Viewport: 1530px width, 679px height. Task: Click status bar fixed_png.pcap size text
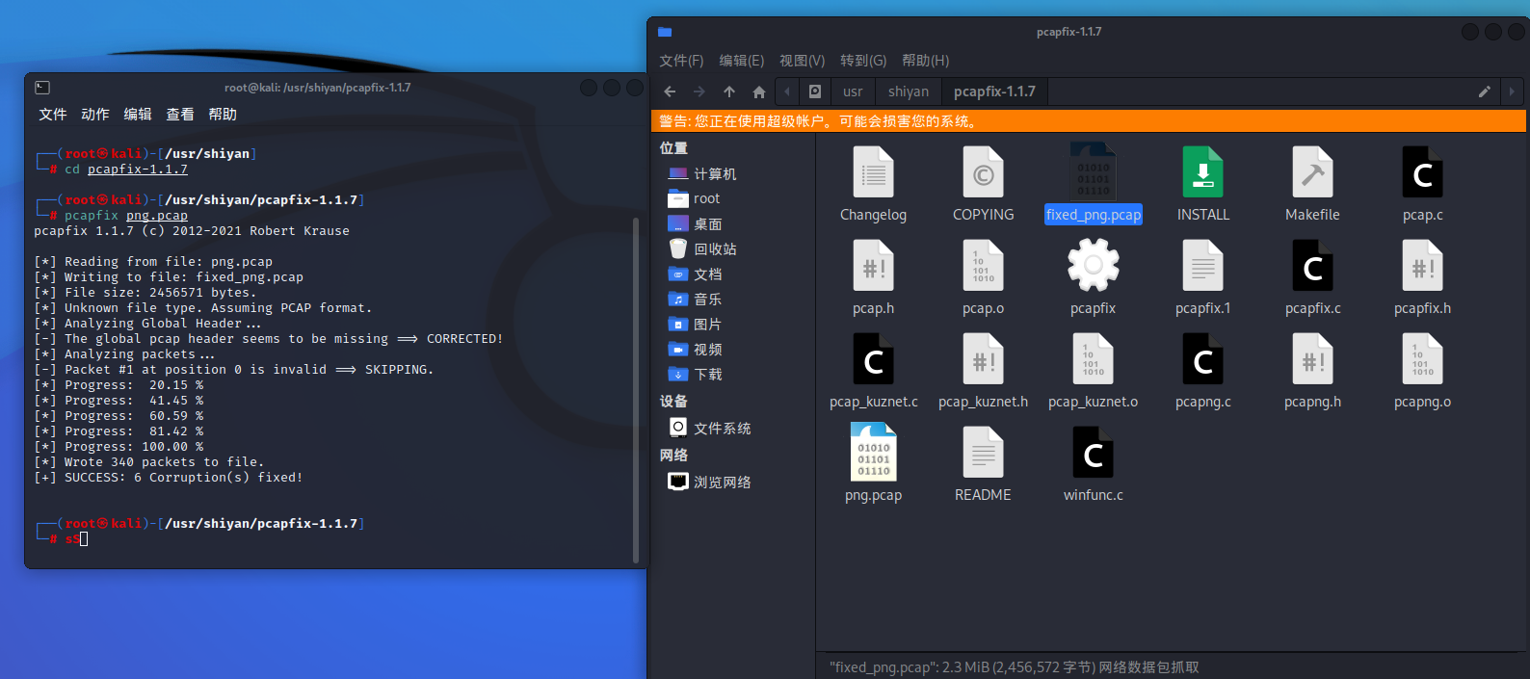click(1014, 667)
